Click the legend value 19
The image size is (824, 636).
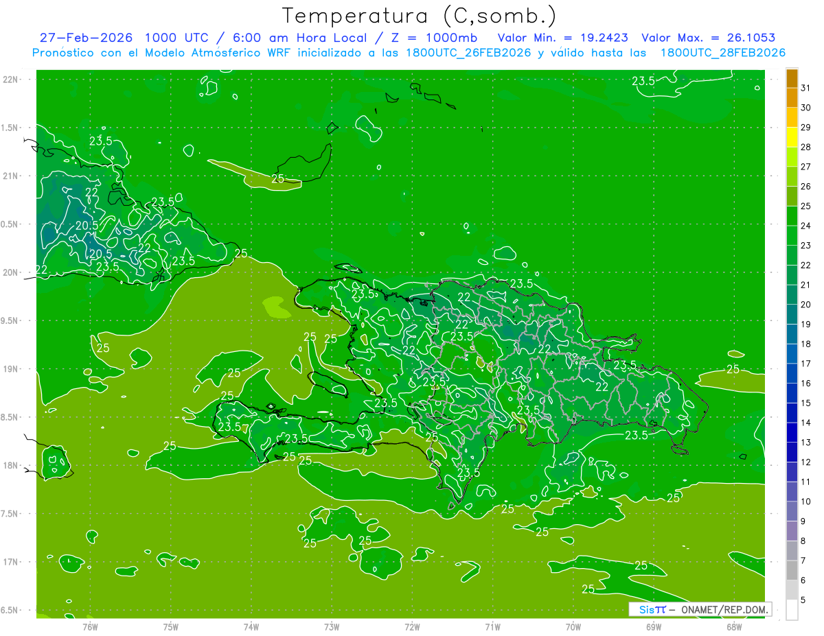(806, 324)
